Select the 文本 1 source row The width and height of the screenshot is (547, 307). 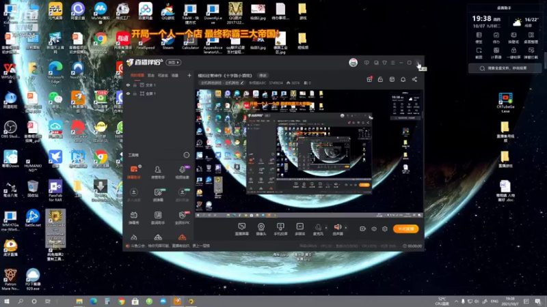pyautogui.click(x=159, y=85)
